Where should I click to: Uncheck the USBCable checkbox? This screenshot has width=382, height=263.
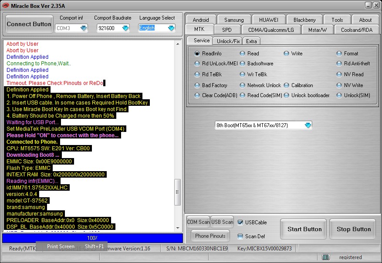click(x=240, y=223)
